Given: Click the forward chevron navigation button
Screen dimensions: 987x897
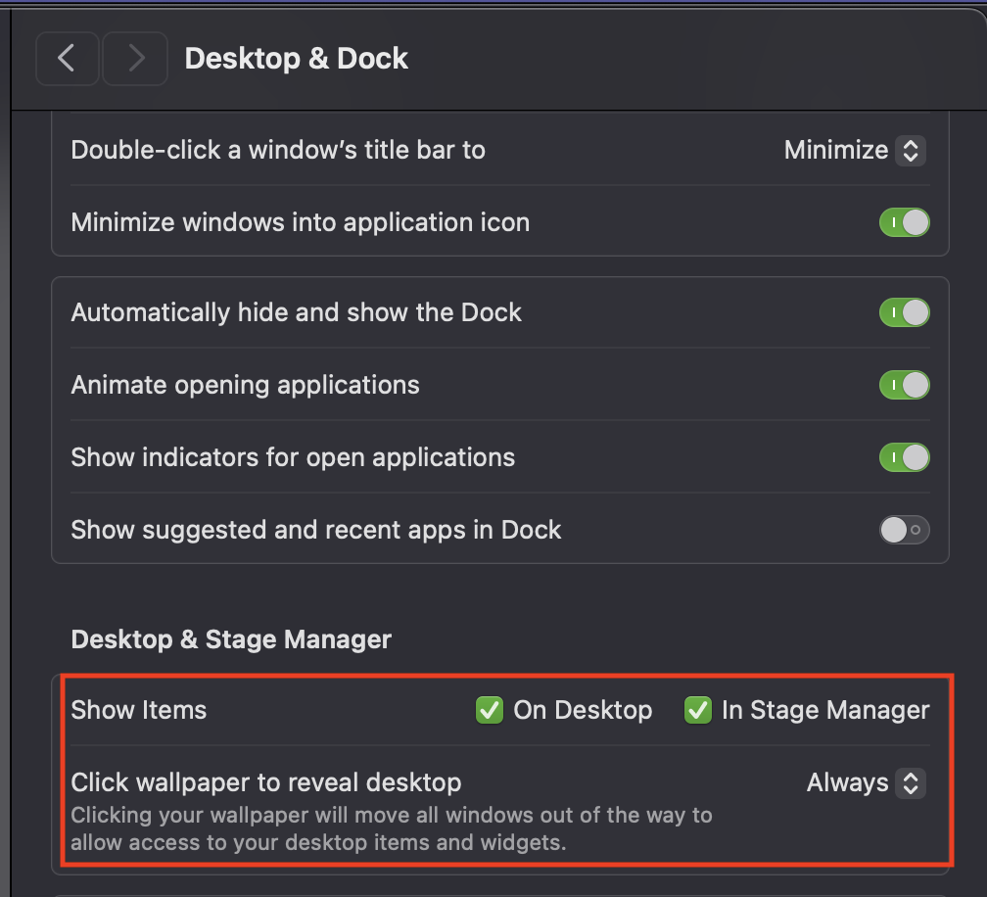Looking at the screenshot, I should [136, 59].
